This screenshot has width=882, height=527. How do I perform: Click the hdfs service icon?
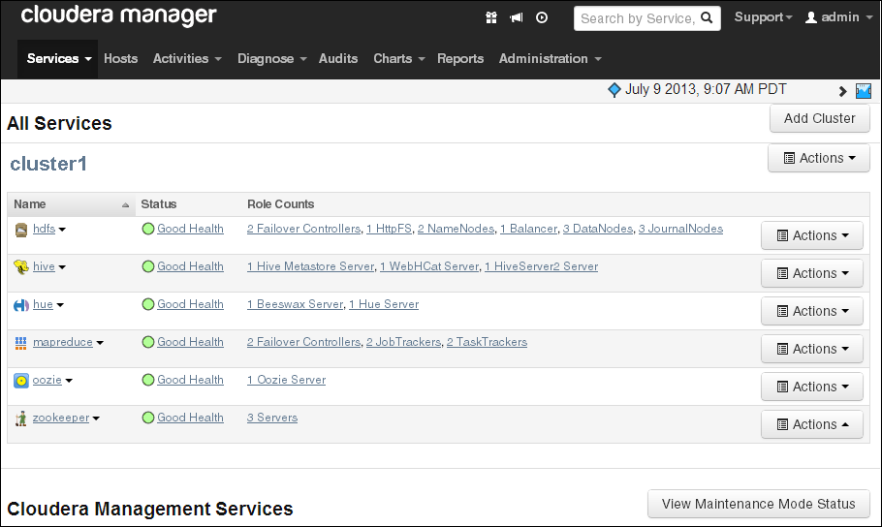point(20,230)
